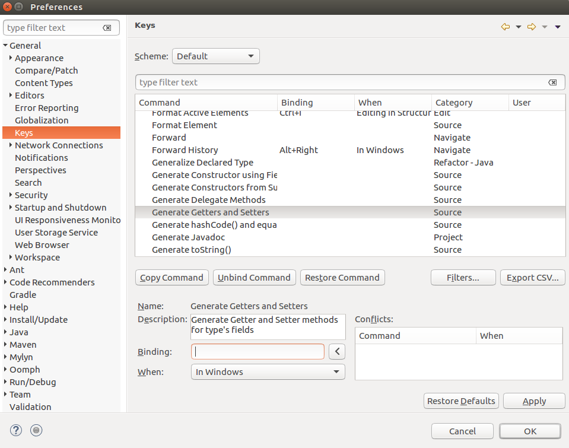Sort by the Category column header
This screenshot has width=569, height=448.
471,103
